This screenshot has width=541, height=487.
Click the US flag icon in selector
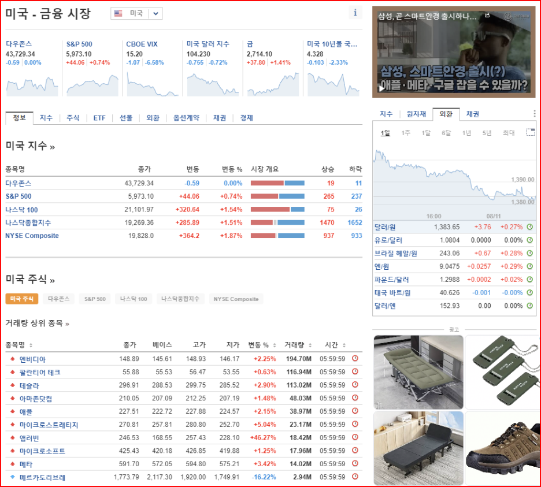118,13
